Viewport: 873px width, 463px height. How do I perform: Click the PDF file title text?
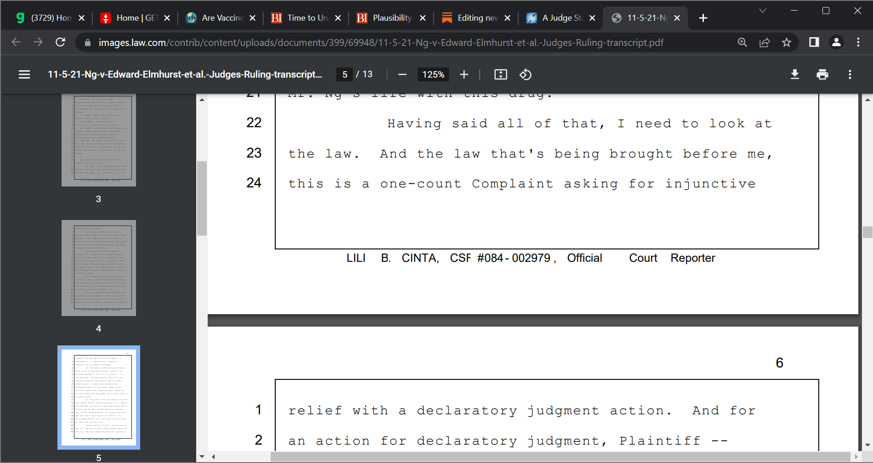185,74
